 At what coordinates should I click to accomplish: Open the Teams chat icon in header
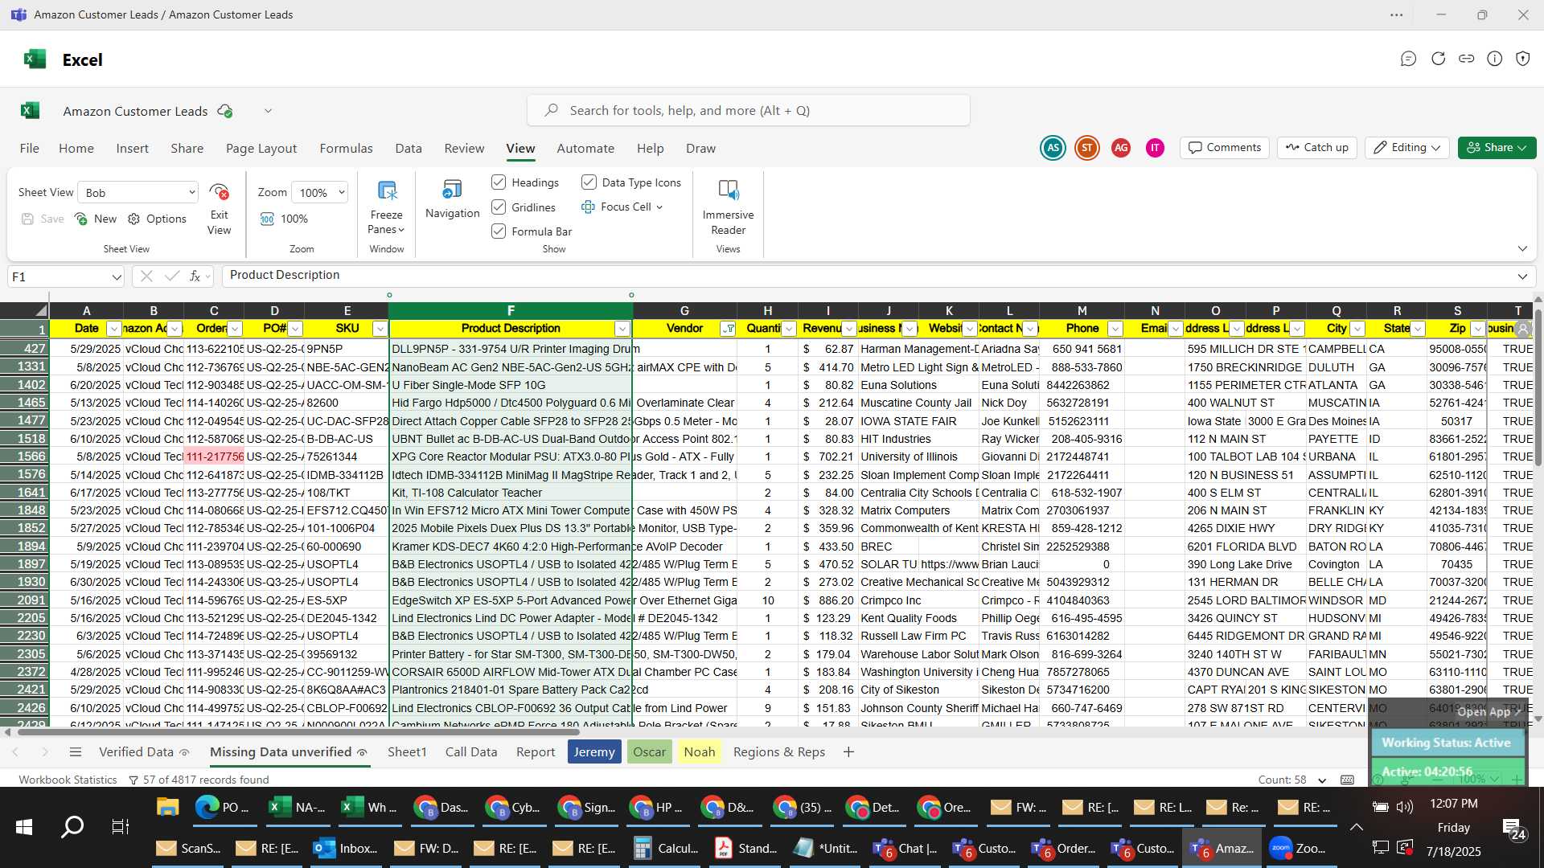coord(1408,59)
